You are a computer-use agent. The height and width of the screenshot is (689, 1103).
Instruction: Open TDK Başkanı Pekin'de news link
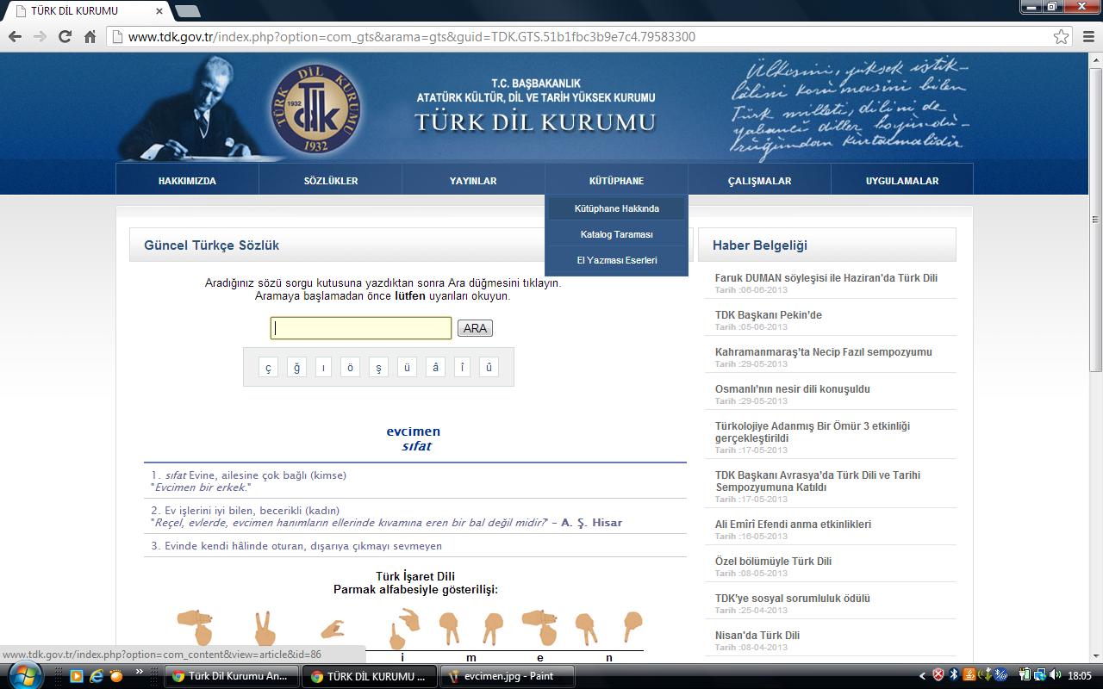click(x=769, y=315)
